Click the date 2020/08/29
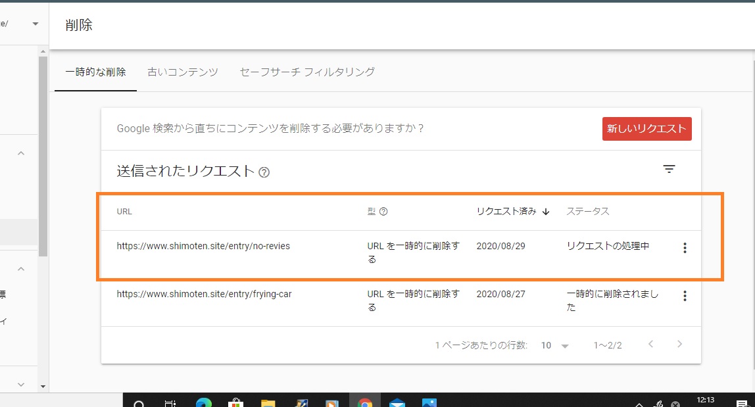 [500, 246]
